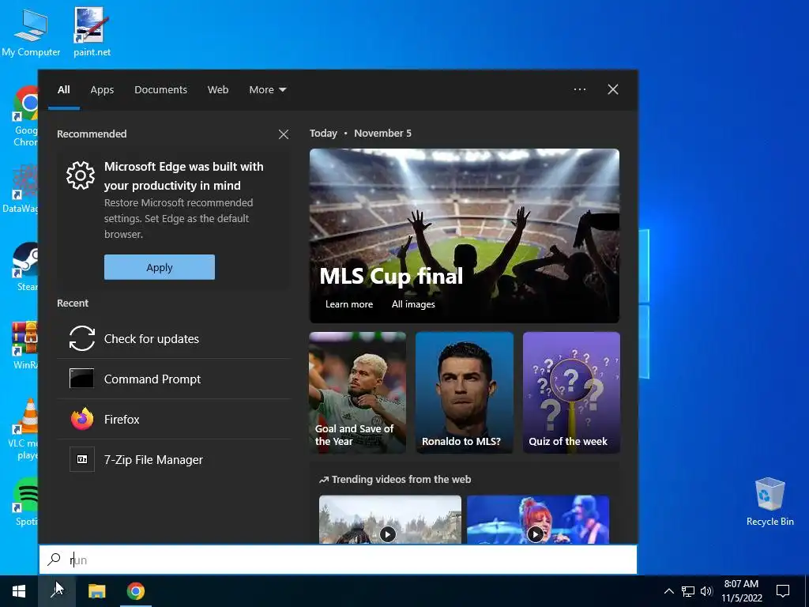This screenshot has width=809, height=607.
Task: Click the taskbar search icon
Action: pos(57,591)
